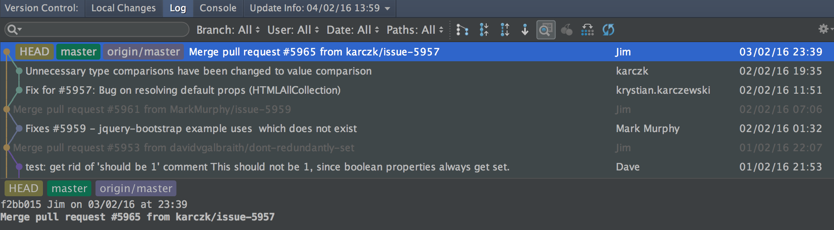Image resolution: width=834 pixels, height=230 pixels.
Task: Click the cherry-pick icon
Action: (567, 30)
